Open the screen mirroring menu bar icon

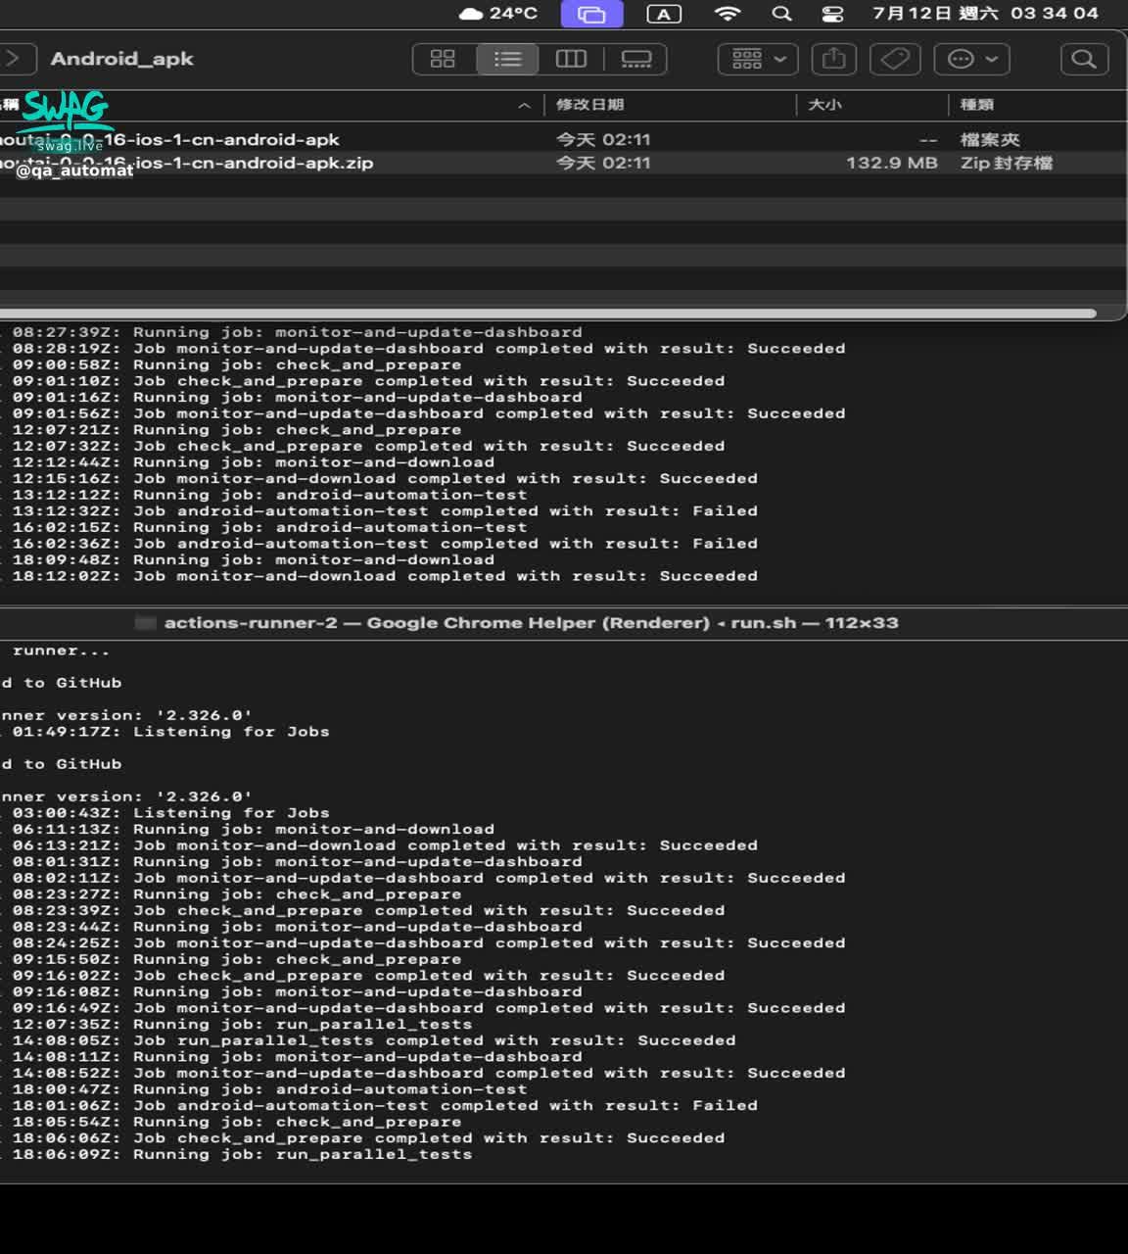point(591,14)
